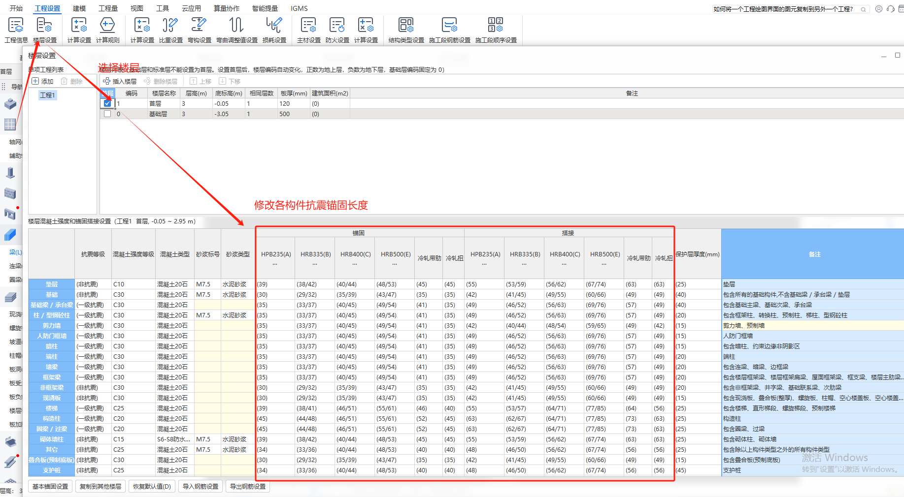This screenshot has width=904, height=497.
Task: Click the 损耗设置 icon
Action: 274,30
